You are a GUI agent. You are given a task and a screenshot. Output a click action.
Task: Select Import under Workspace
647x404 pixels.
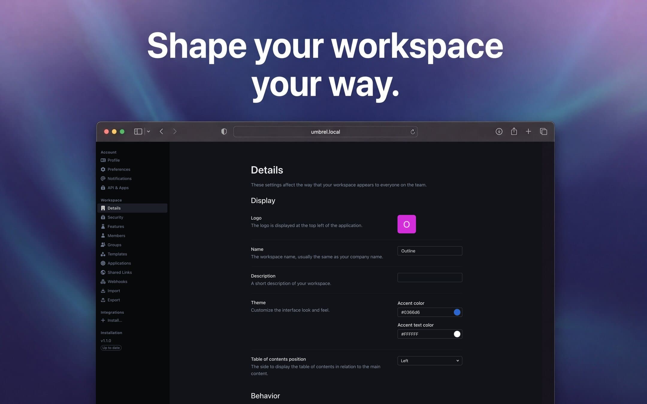click(x=114, y=291)
